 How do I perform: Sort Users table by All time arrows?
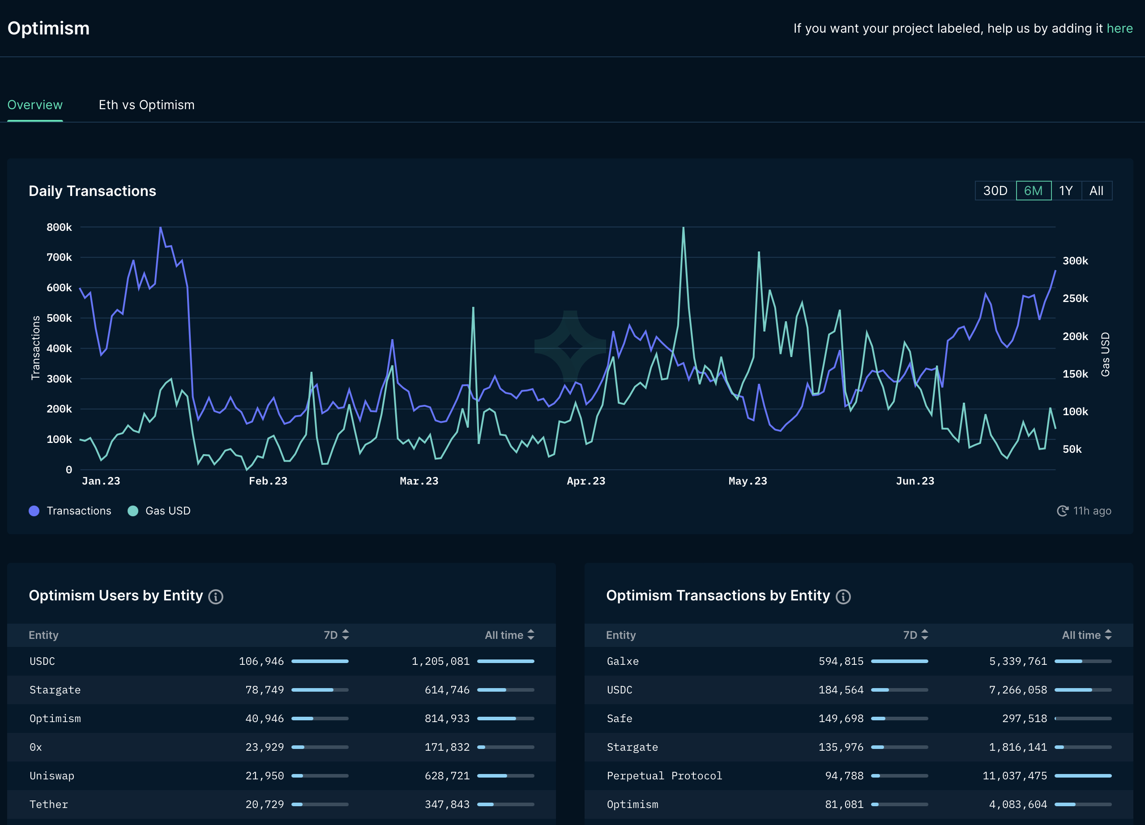530,635
